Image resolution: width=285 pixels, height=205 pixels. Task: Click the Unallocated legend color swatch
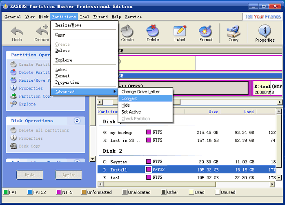point(125,192)
